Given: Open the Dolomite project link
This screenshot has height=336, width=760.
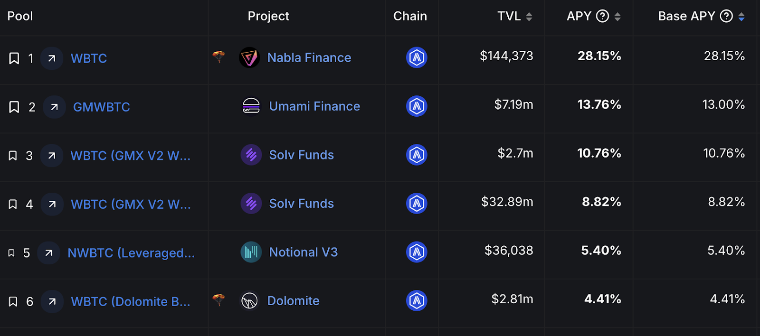Looking at the screenshot, I should click(293, 300).
